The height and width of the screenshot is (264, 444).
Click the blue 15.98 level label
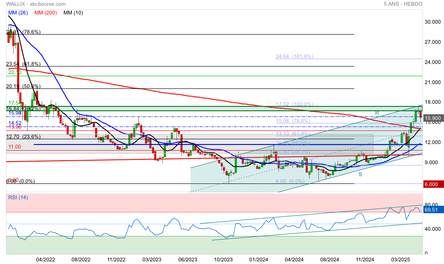pos(15,113)
